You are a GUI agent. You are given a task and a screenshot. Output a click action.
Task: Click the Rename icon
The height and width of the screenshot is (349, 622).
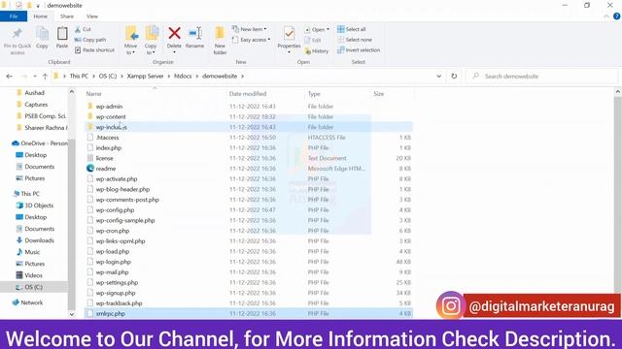pyautogui.click(x=194, y=34)
